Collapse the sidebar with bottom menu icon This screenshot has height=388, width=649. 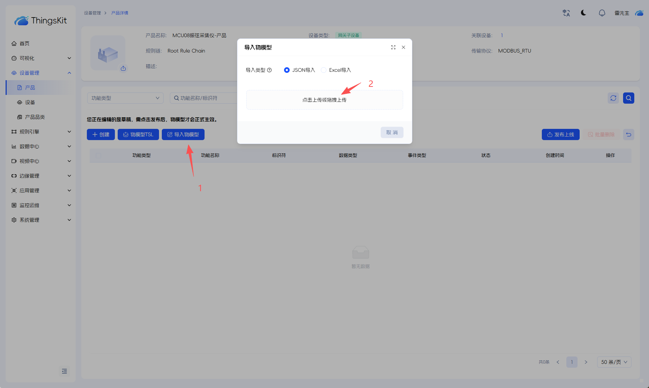64,371
